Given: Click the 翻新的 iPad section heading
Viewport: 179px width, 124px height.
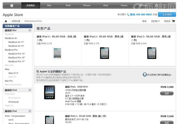Looking at the screenshot, I should 11,111.
